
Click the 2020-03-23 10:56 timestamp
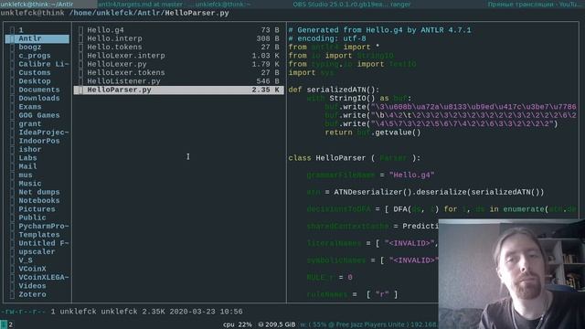point(206,312)
